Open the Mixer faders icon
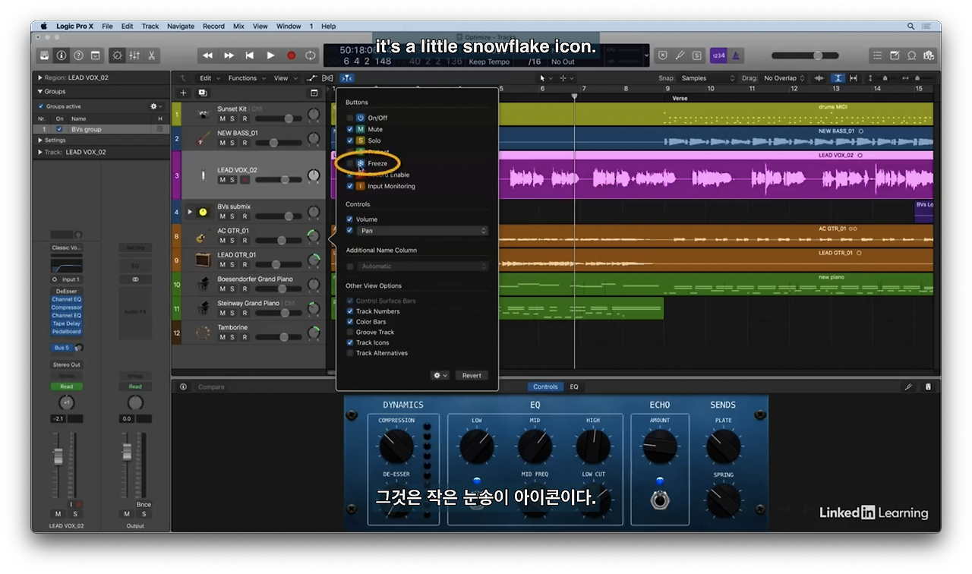Image resolution: width=972 pixels, height=574 pixels. pyautogui.click(x=134, y=55)
